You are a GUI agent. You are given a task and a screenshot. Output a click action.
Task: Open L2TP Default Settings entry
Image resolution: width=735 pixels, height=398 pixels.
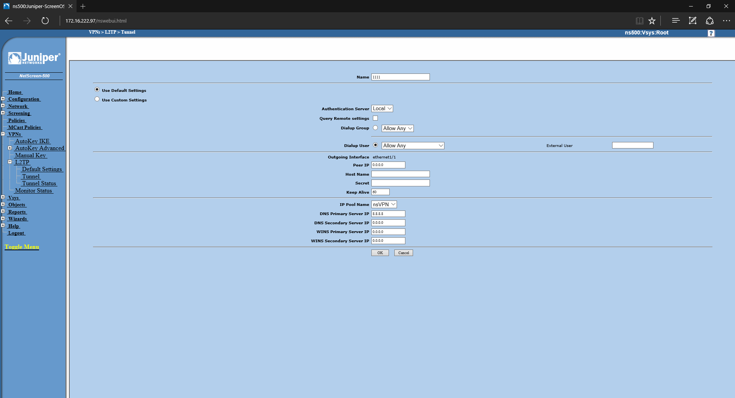point(42,169)
